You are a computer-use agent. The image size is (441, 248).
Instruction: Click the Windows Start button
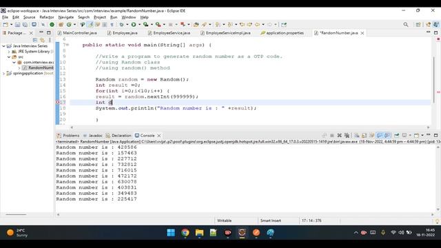tap(171, 233)
